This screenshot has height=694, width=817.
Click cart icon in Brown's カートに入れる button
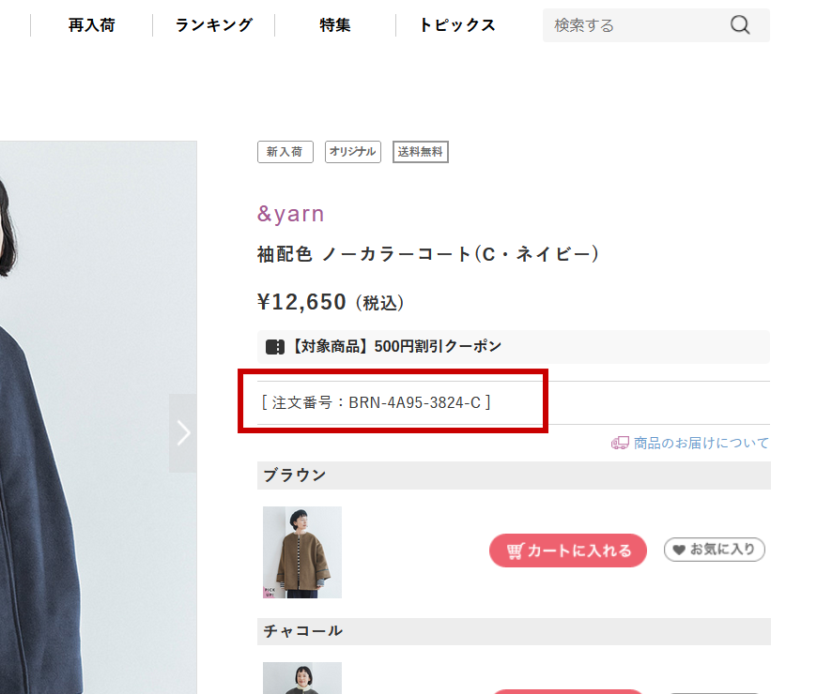pos(516,551)
